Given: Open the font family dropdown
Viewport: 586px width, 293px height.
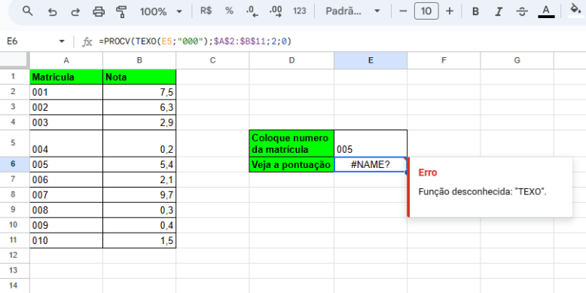Looking at the screenshot, I should click(353, 11).
